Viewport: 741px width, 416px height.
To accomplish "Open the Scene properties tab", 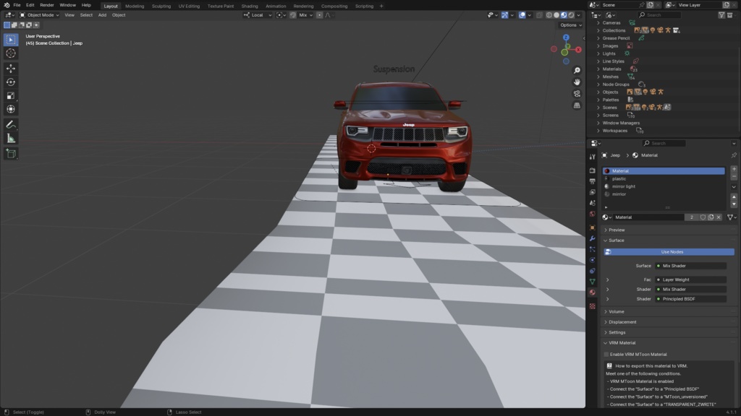I will (x=592, y=203).
